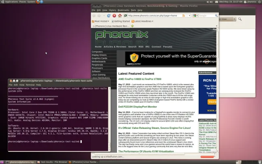Go to Firefox home page icon

pos(121,15)
